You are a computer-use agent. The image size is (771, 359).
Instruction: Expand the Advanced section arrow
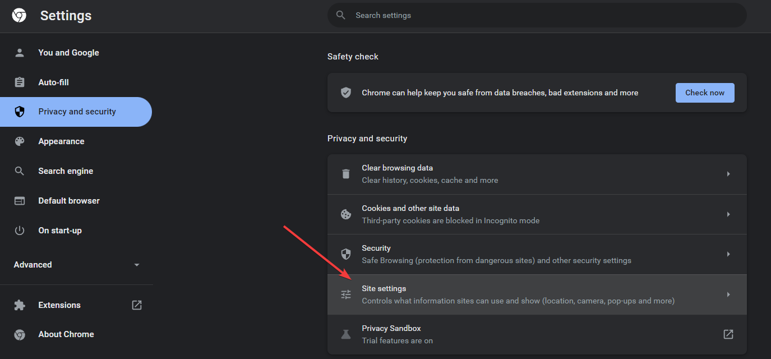(137, 265)
